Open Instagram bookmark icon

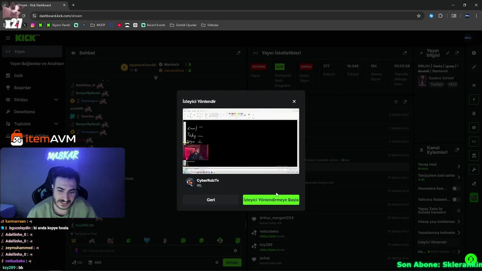coord(32,25)
